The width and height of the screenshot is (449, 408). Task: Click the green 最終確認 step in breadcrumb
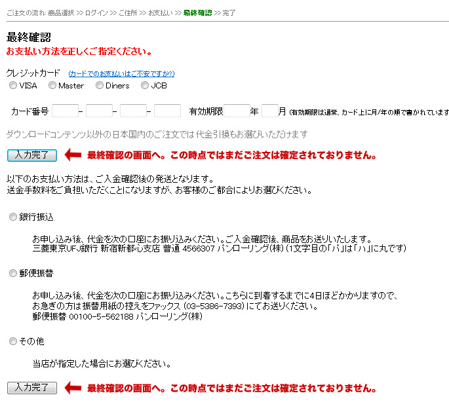point(197,13)
